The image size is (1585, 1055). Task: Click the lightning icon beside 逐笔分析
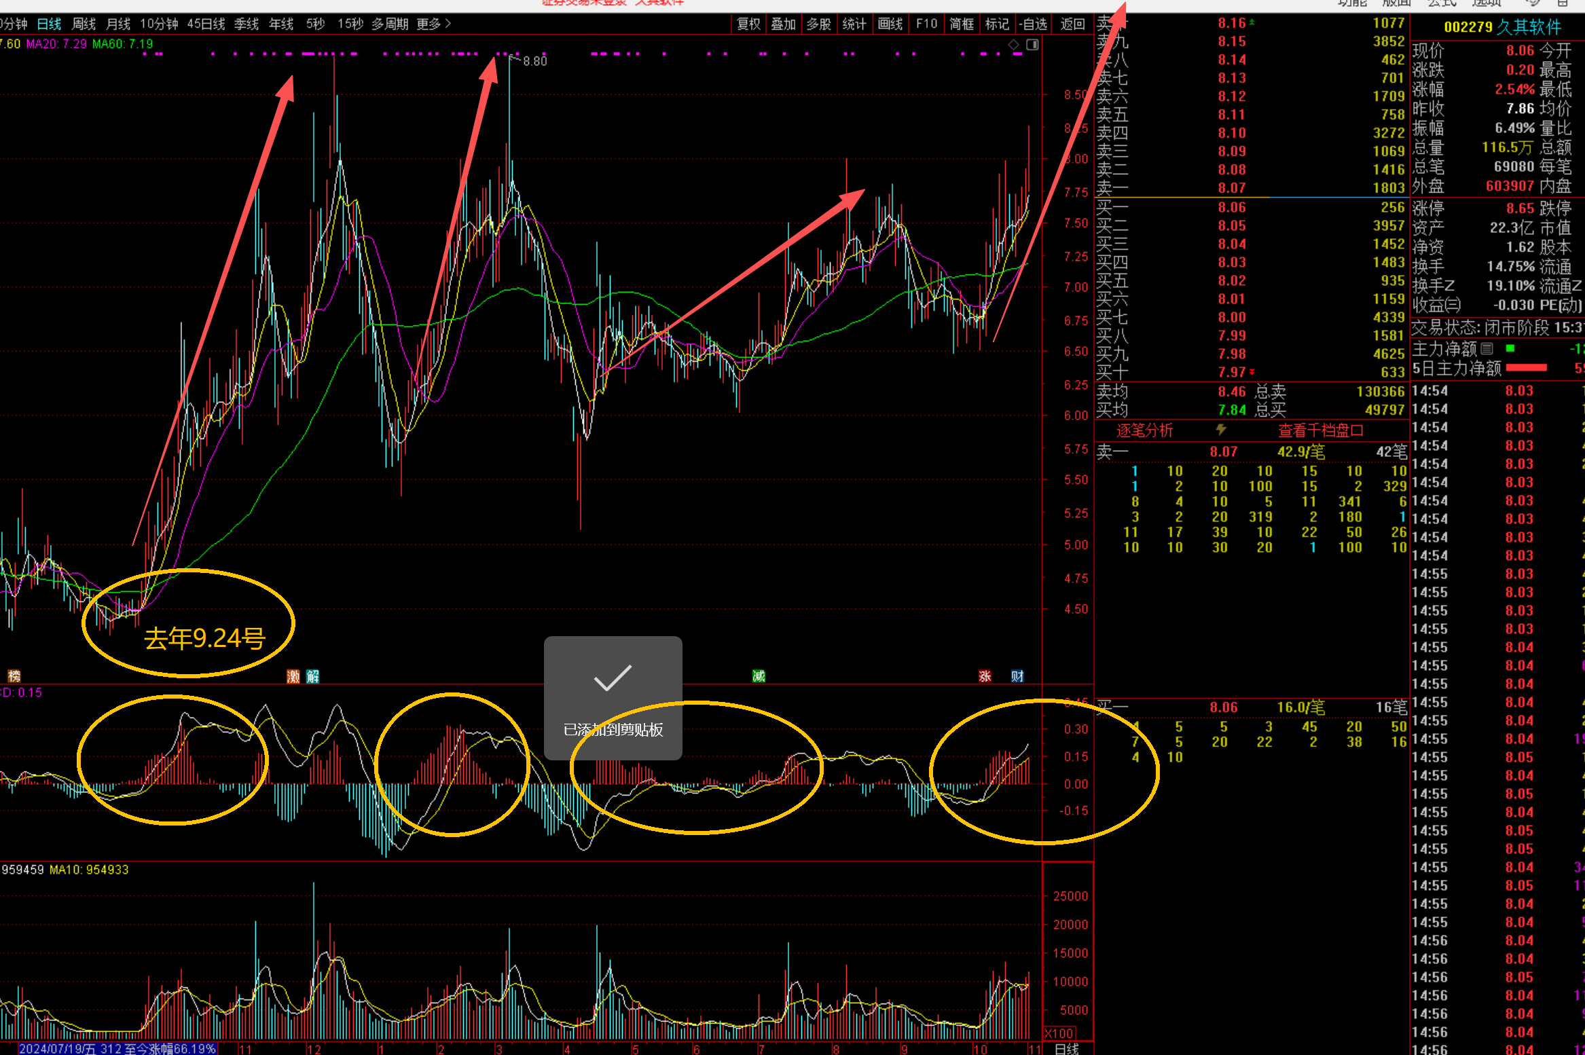coord(1220,430)
